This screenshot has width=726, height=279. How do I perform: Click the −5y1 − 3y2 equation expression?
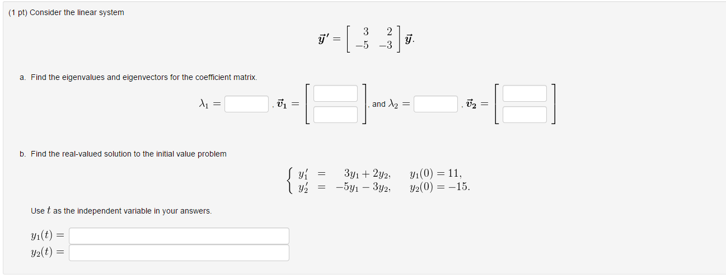click(x=363, y=187)
